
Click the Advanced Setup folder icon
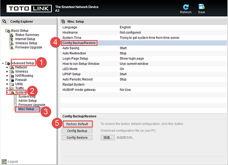tap(8, 63)
